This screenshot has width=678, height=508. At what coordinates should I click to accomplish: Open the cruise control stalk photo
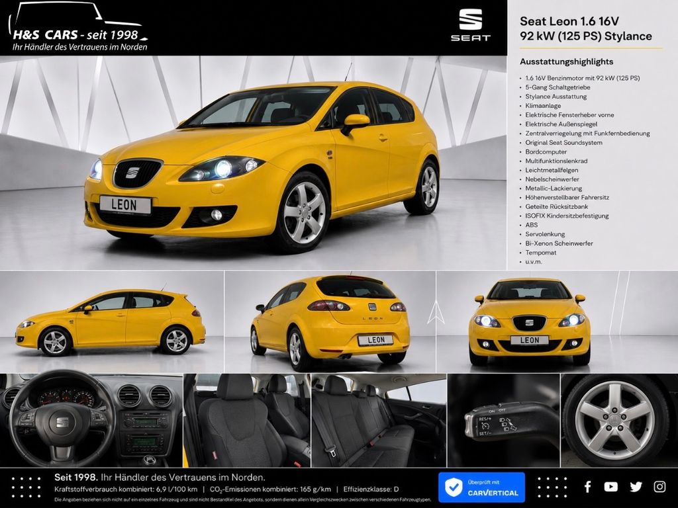504,420
